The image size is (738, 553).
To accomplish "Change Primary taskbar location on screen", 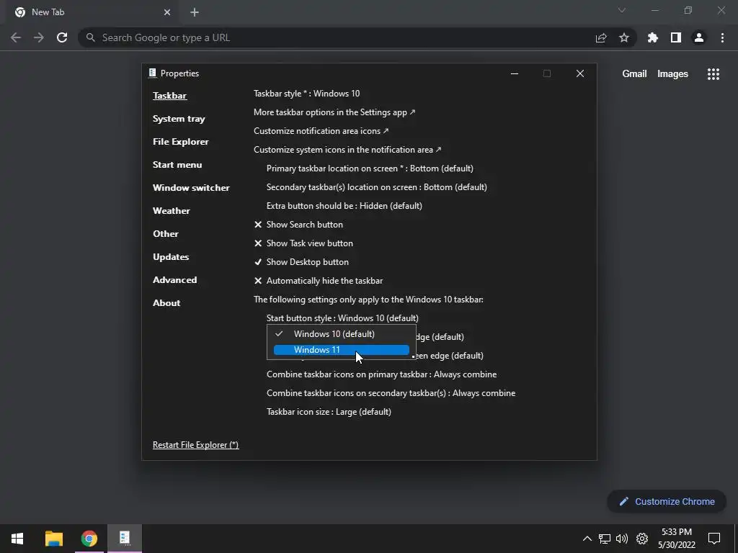I will pyautogui.click(x=370, y=168).
